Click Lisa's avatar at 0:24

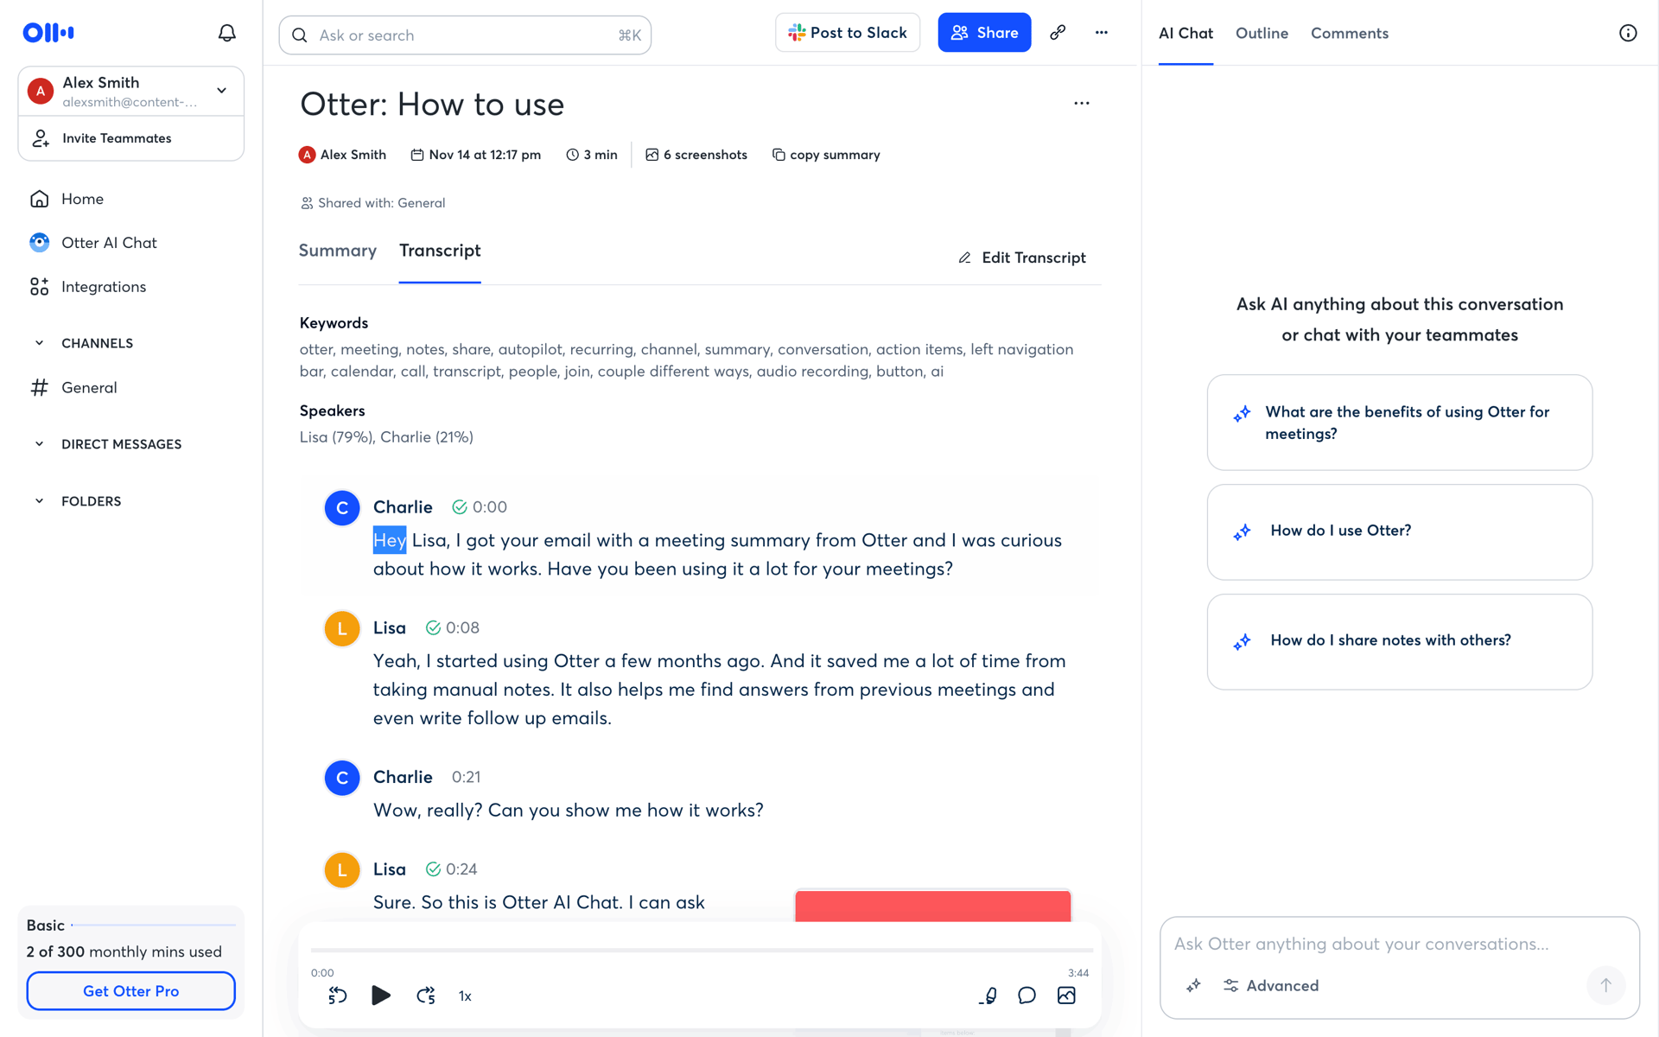342,870
